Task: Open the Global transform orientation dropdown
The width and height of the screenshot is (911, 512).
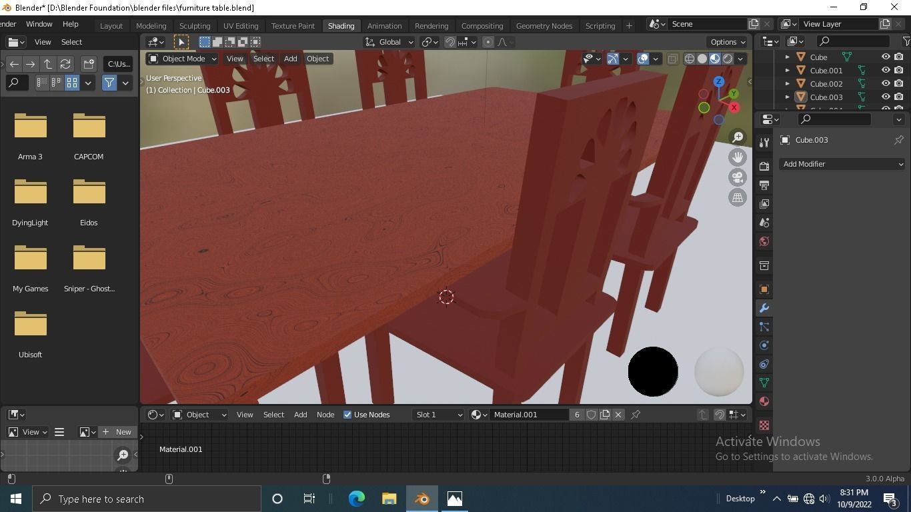Action: pos(389,42)
